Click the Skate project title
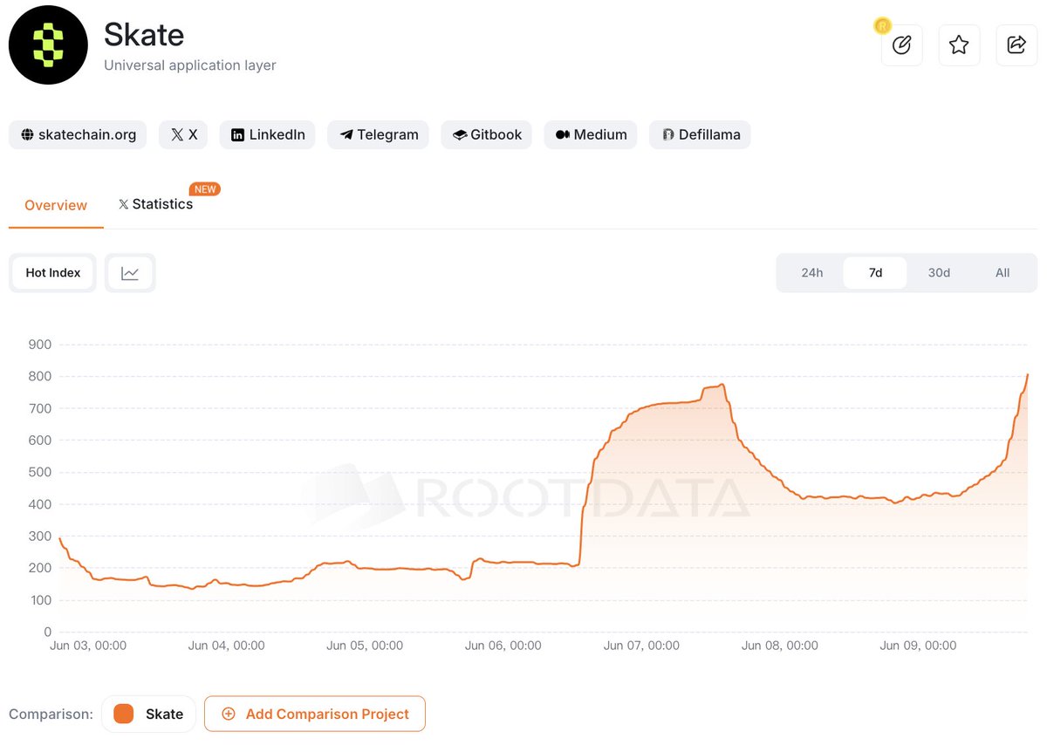Screen dimensions: 1047x752 [144, 35]
